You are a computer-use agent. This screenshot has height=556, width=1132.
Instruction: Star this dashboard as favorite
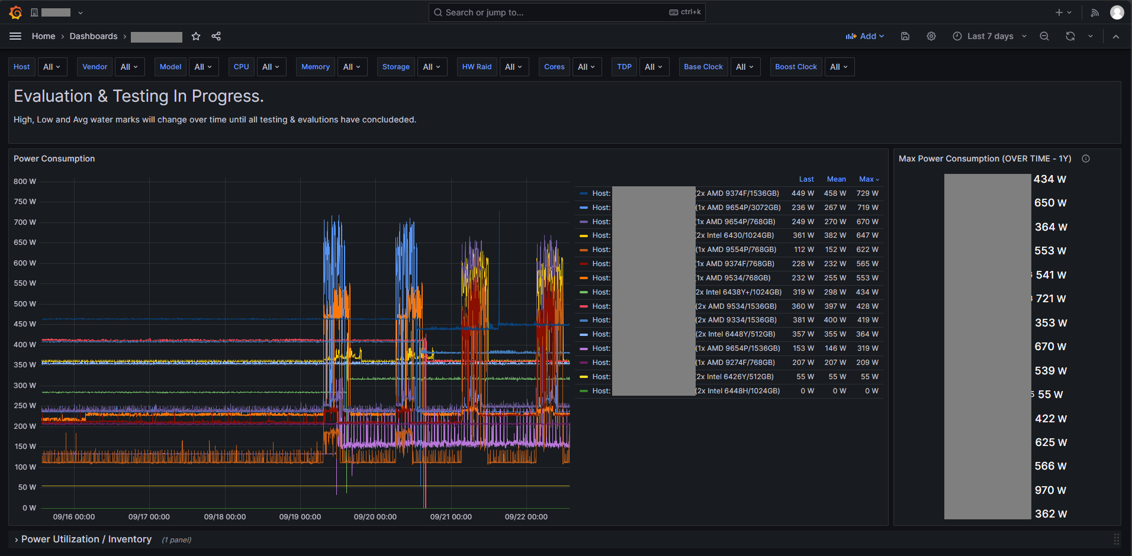pos(196,36)
